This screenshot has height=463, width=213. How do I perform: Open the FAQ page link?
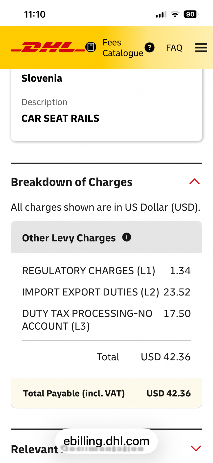174,48
